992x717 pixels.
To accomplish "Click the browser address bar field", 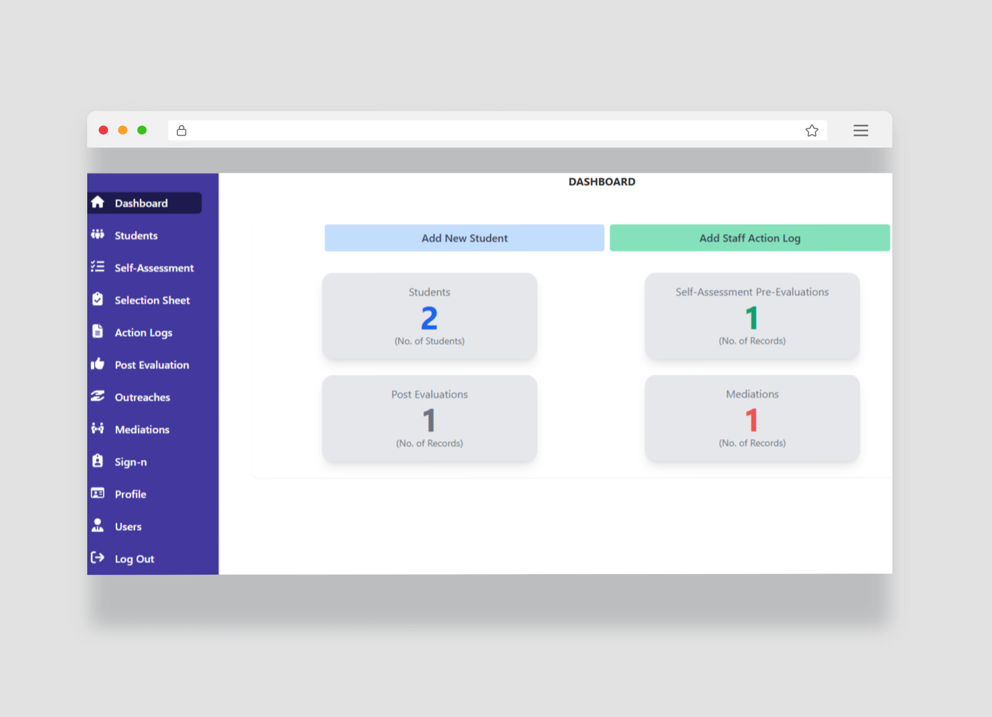I will [x=487, y=130].
